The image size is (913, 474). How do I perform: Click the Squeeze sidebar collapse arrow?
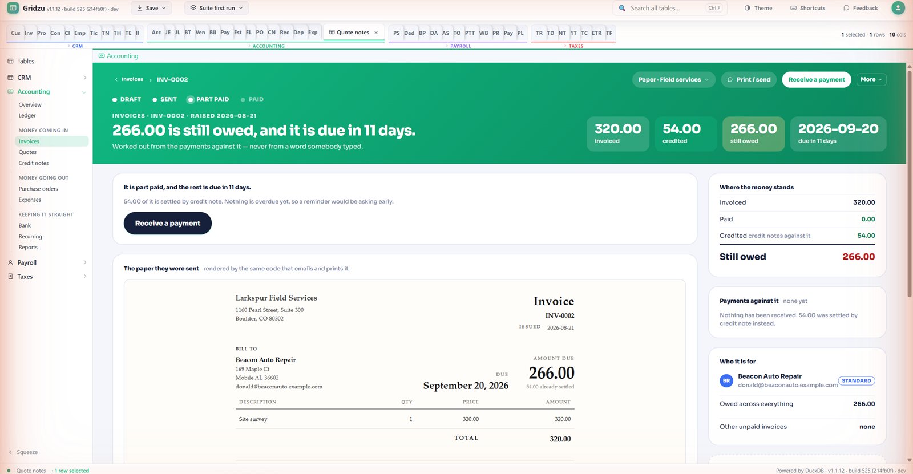click(x=10, y=452)
